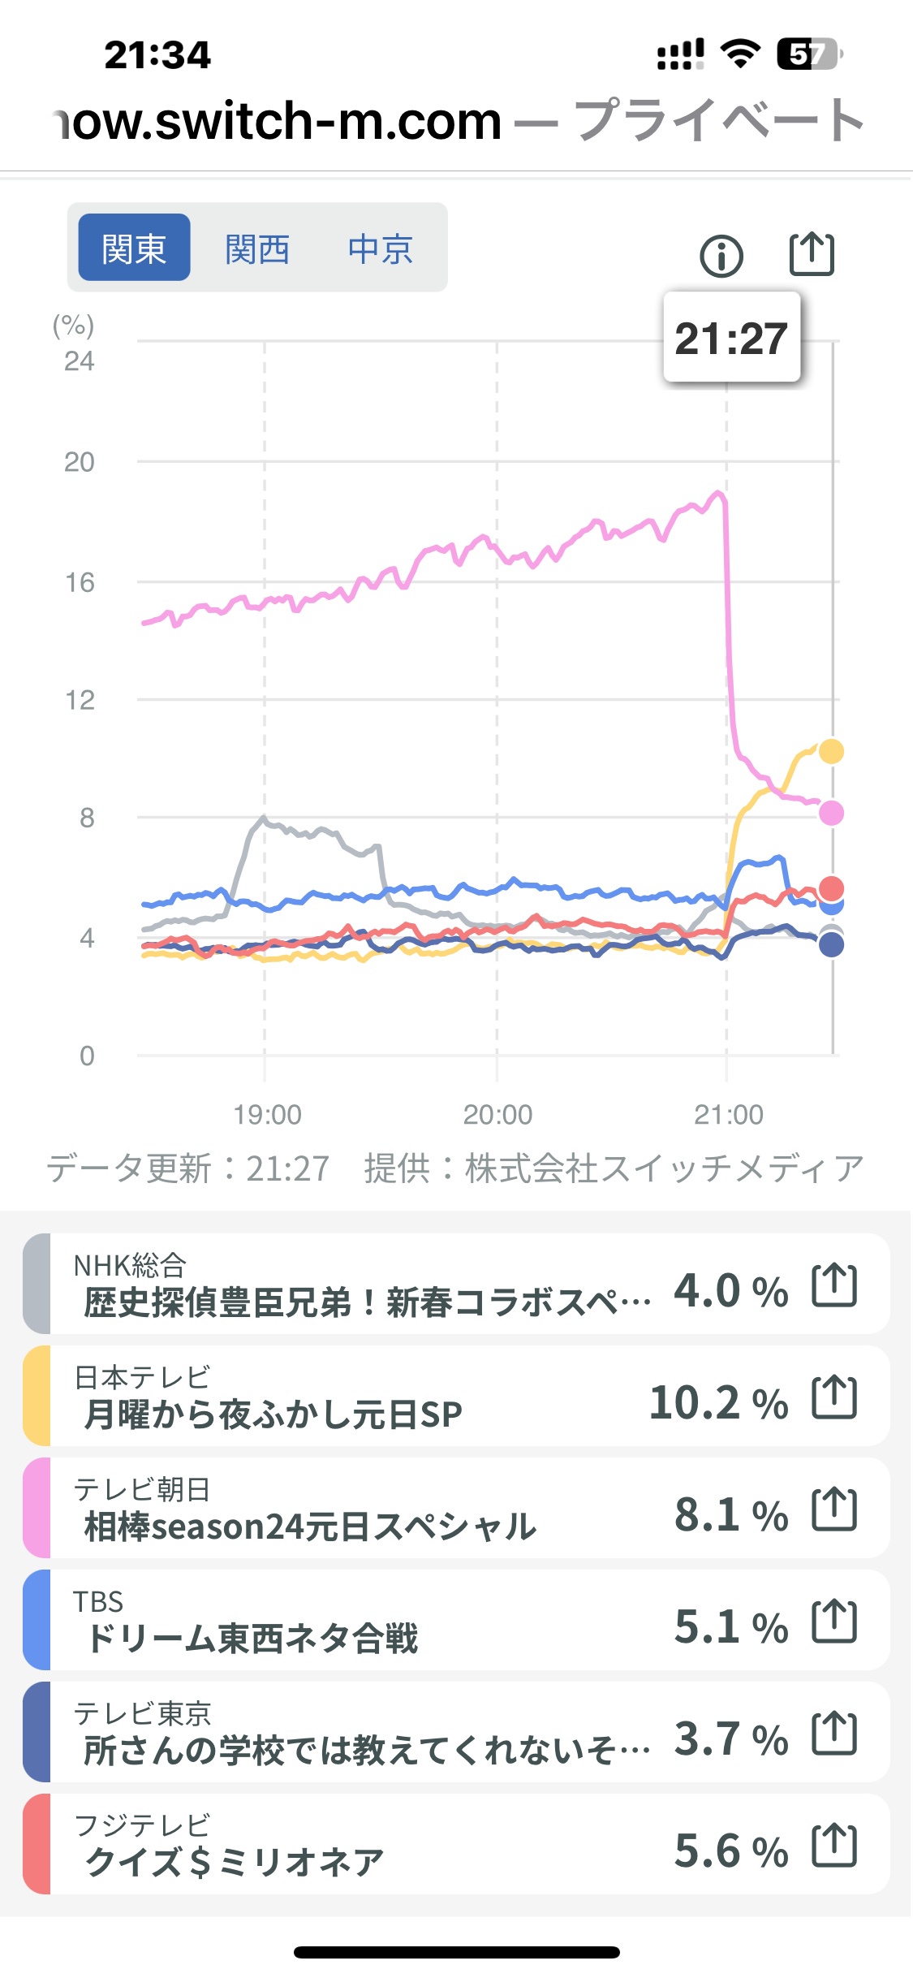Switch to the 中京 region tab
Image resolution: width=913 pixels, height=1978 pixels.
[x=381, y=248]
